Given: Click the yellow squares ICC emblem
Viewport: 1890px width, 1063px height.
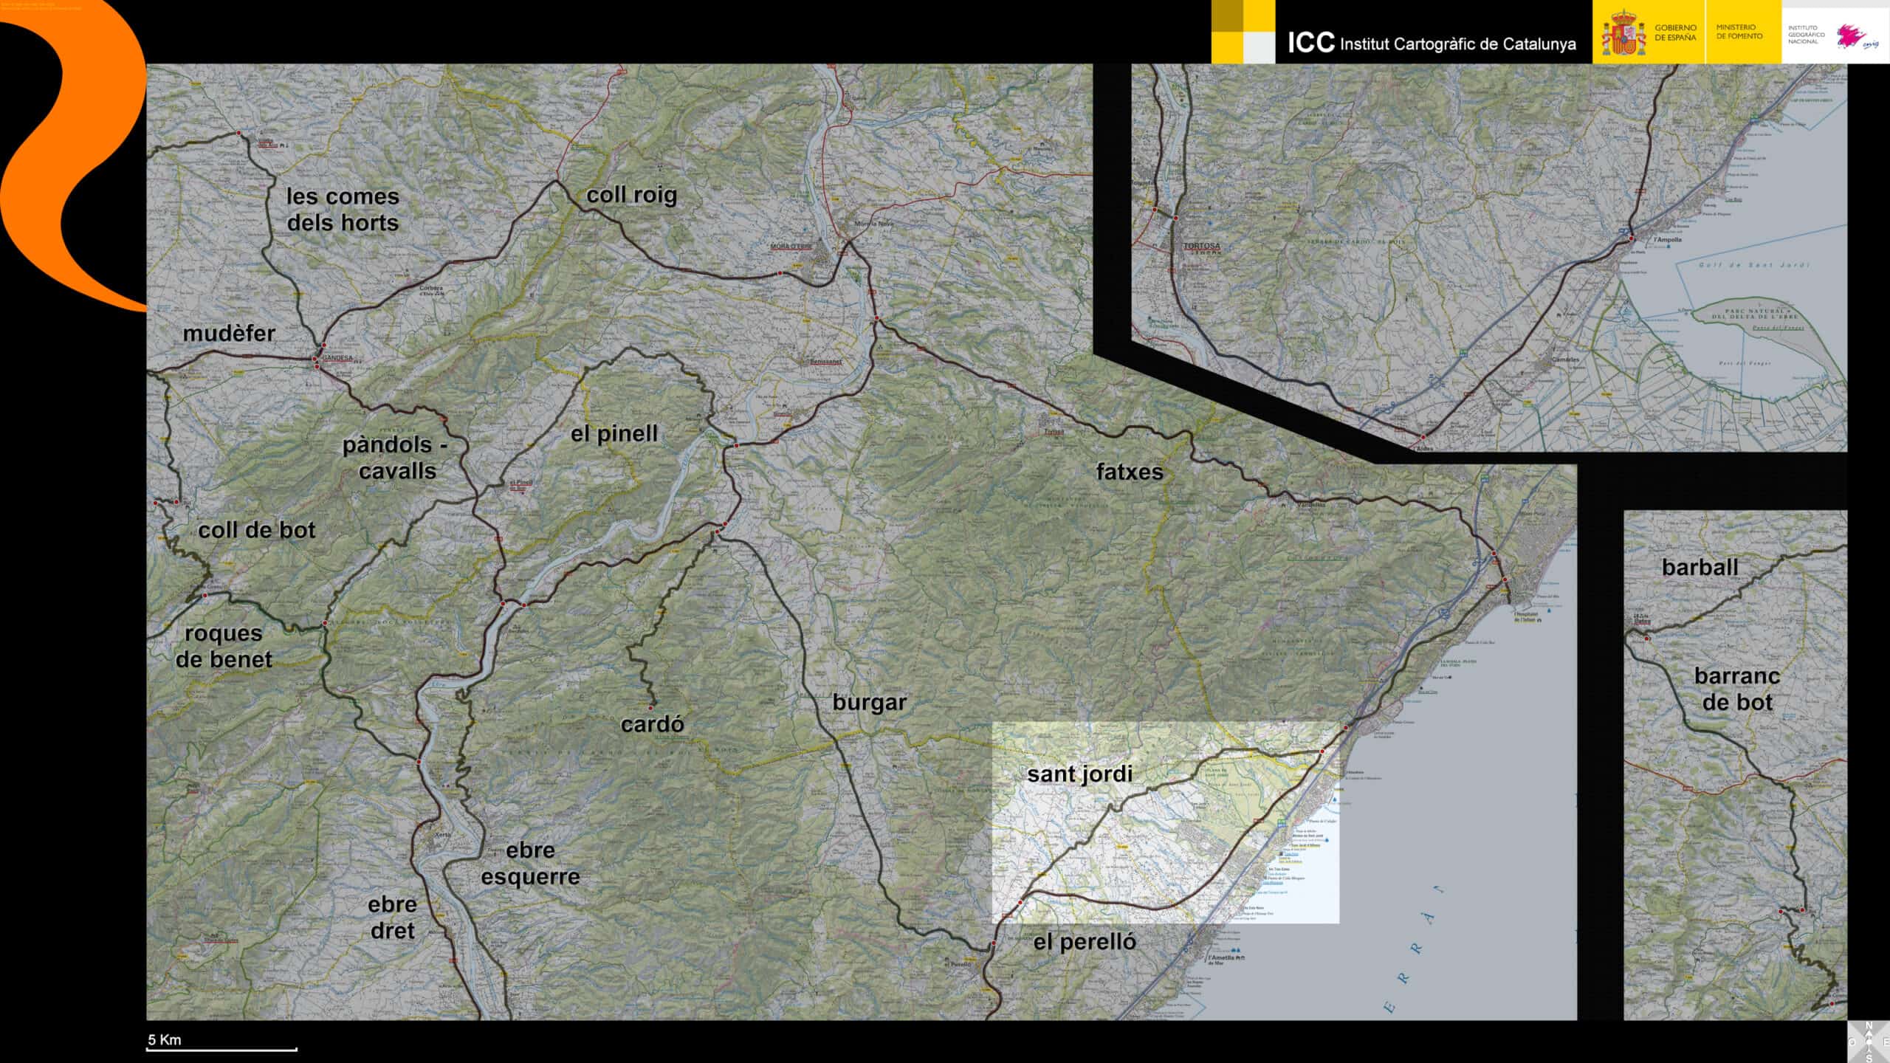Looking at the screenshot, I should [1243, 32].
